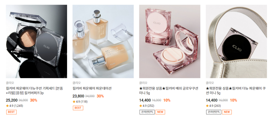Click the 온라인단독 badge under the third product
277x125 pixels.
(x=147, y=112)
